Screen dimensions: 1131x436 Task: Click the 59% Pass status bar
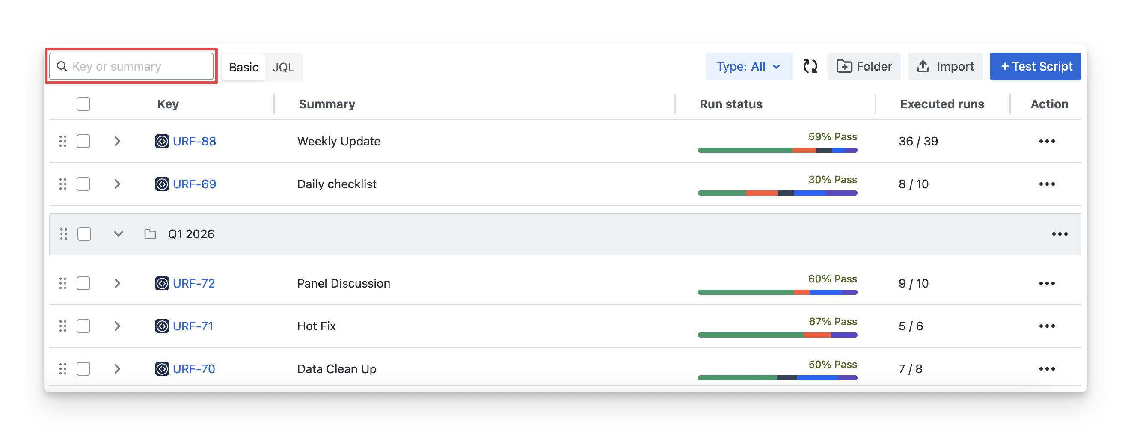[x=777, y=150]
